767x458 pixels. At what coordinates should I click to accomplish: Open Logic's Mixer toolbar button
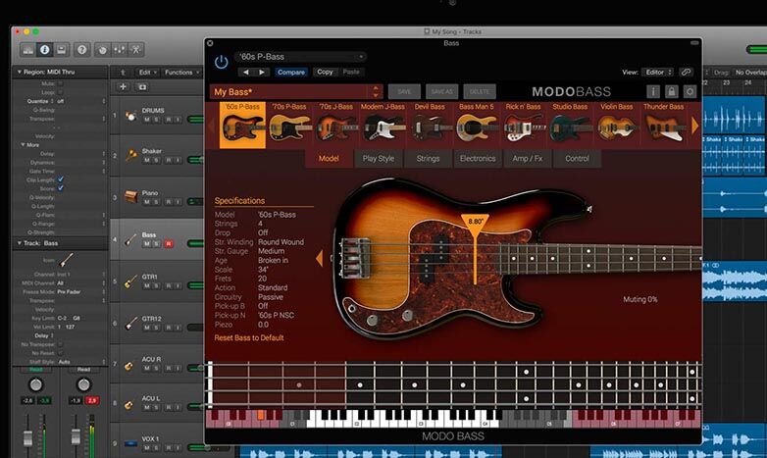(x=119, y=49)
